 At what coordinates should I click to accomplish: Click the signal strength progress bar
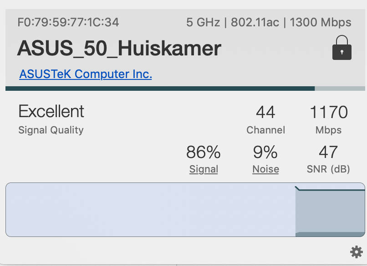click(x=185, y=89)
